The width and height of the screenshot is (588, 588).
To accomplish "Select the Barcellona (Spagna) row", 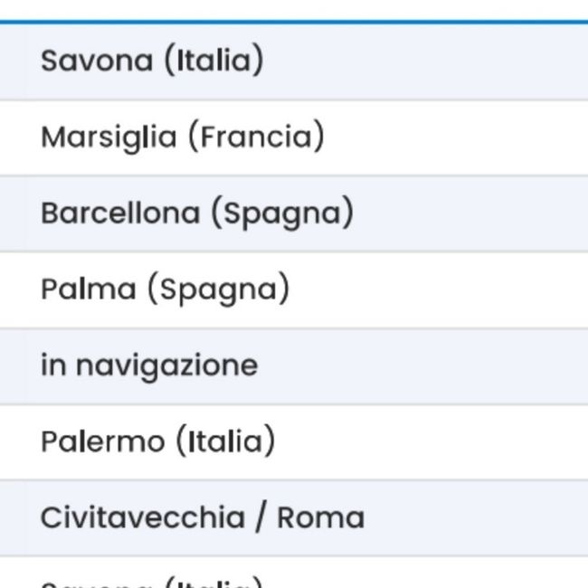I will (x=196, y=213).
